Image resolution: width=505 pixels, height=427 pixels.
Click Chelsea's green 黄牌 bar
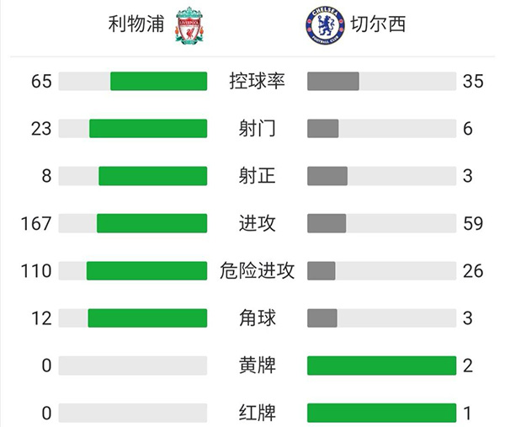pyautogui.click(x=381, y=366)
